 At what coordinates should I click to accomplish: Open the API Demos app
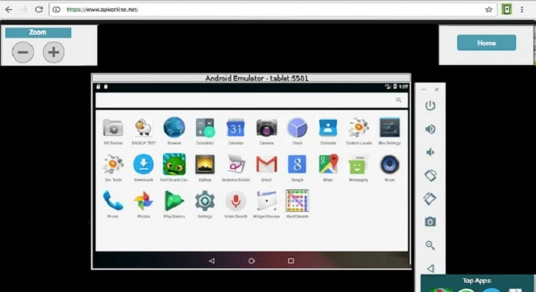coord(113,128)
